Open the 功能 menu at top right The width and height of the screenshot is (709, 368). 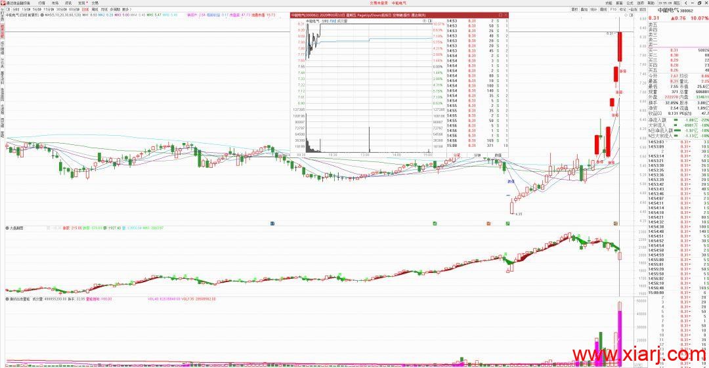point(609,3)
